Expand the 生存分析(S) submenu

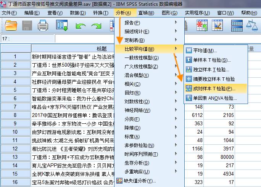149,163
